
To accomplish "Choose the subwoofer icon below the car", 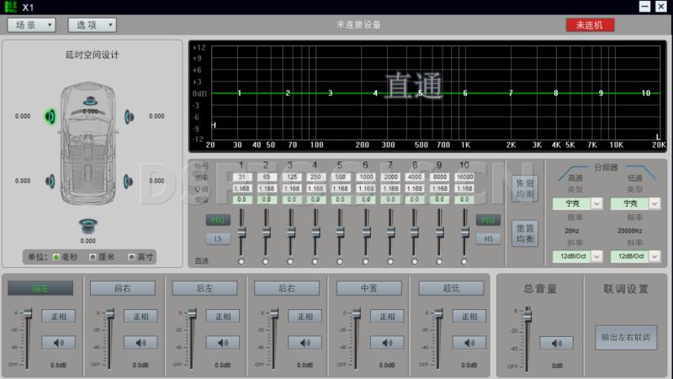I will (88, 224).
